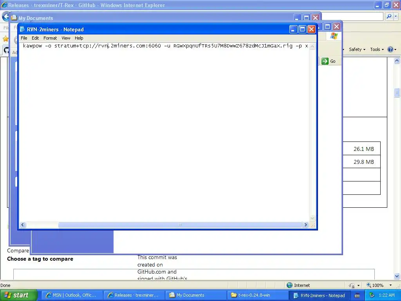This screenshot has height=301, width=401.
Task: Click the 29.8 MB file size cell
Action: (363, 162)
